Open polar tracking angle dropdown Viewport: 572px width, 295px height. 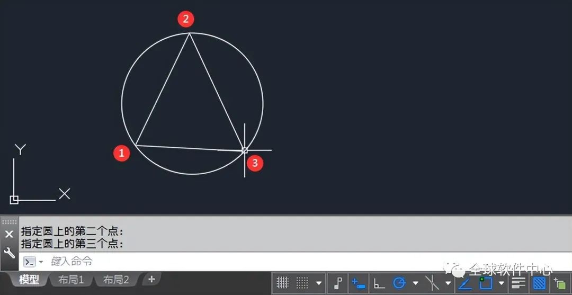[416, 283]
